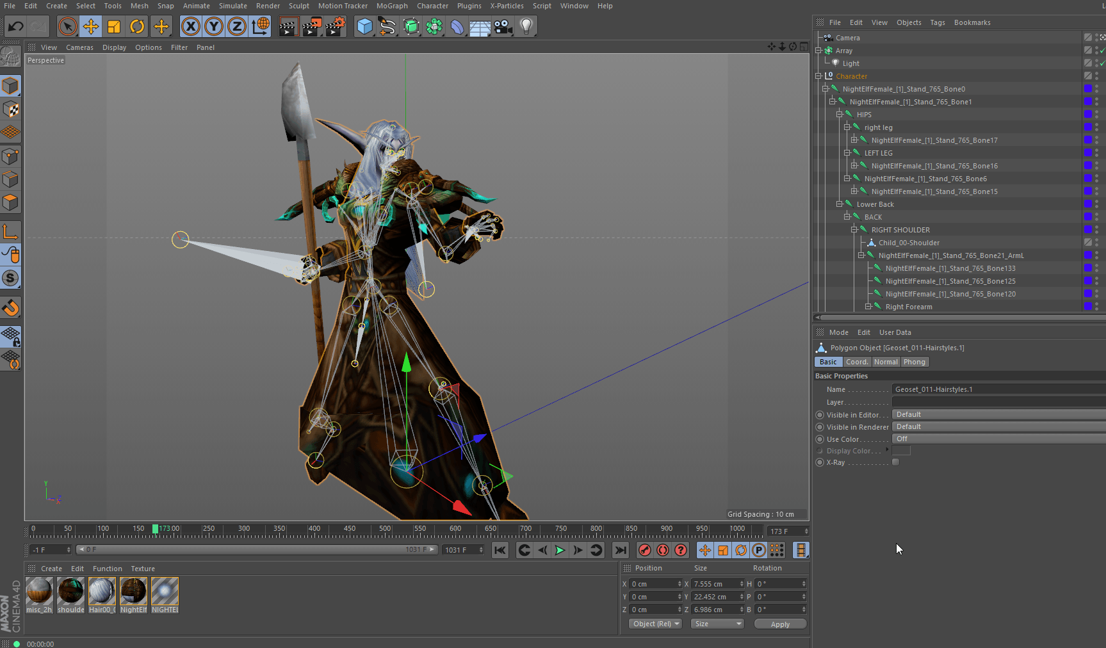The image size is (1106, 648).
Task: Collapse the Lower Back joint
Action: click(x=840, y=204)
